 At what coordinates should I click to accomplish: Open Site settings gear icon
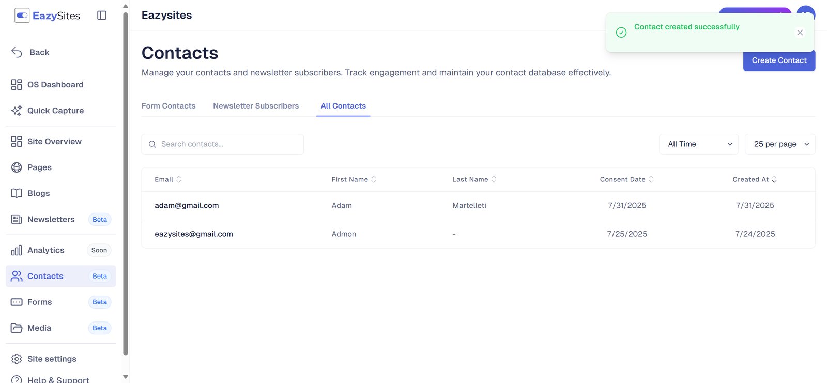click(x=17, y=359)
